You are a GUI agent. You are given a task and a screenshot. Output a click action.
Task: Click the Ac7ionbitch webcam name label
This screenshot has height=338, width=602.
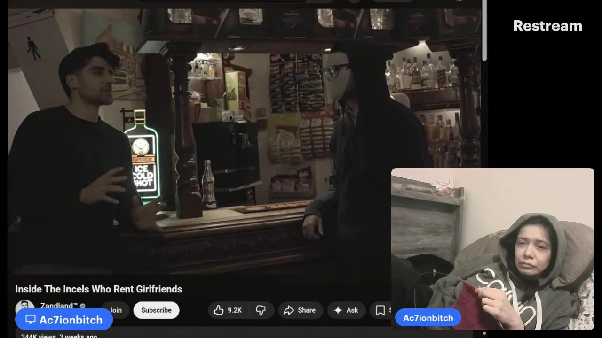(x=428, y=318)
